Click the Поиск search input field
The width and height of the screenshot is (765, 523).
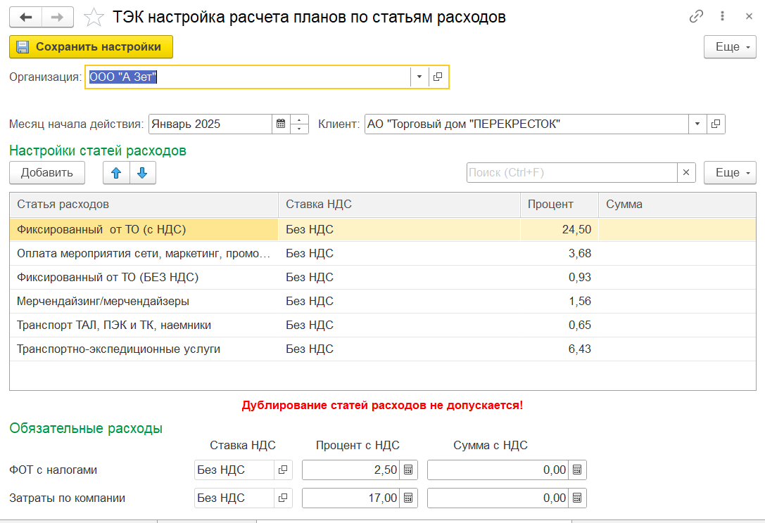click(x=571, y=173)
